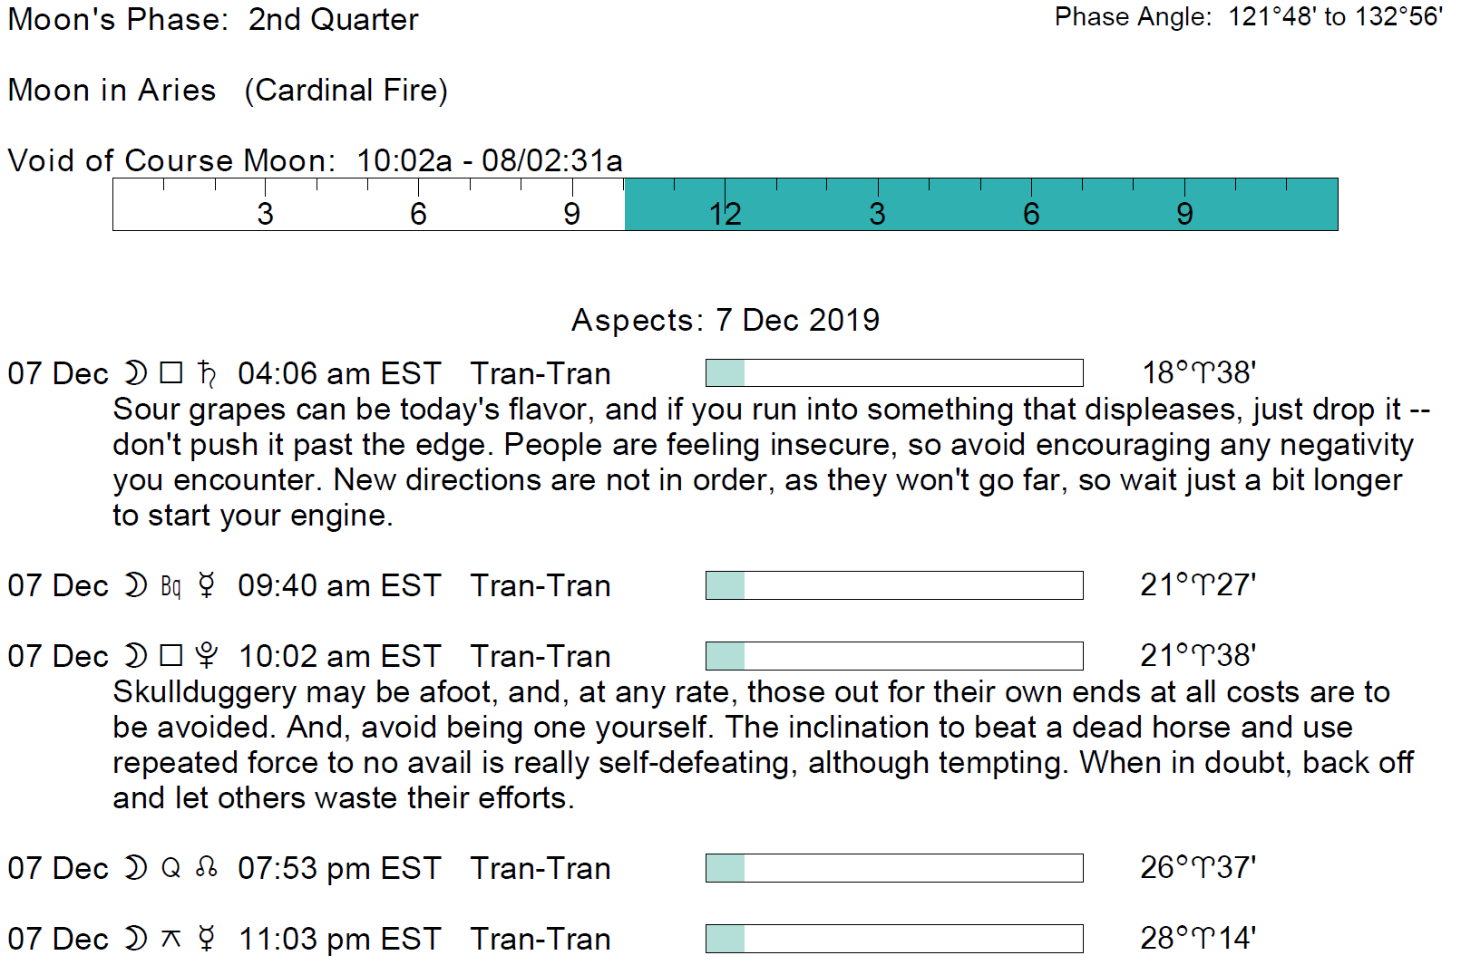Screen dimensions: 1461x965
Task: Select the biquintile Bq symbol at 09:40 am
Action: click(170, 586)
